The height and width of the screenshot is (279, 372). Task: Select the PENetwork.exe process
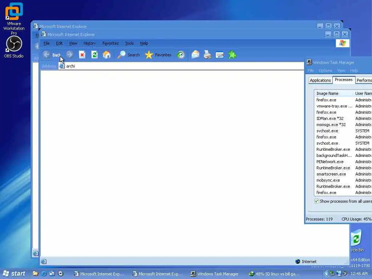click(x=343, y=162)
